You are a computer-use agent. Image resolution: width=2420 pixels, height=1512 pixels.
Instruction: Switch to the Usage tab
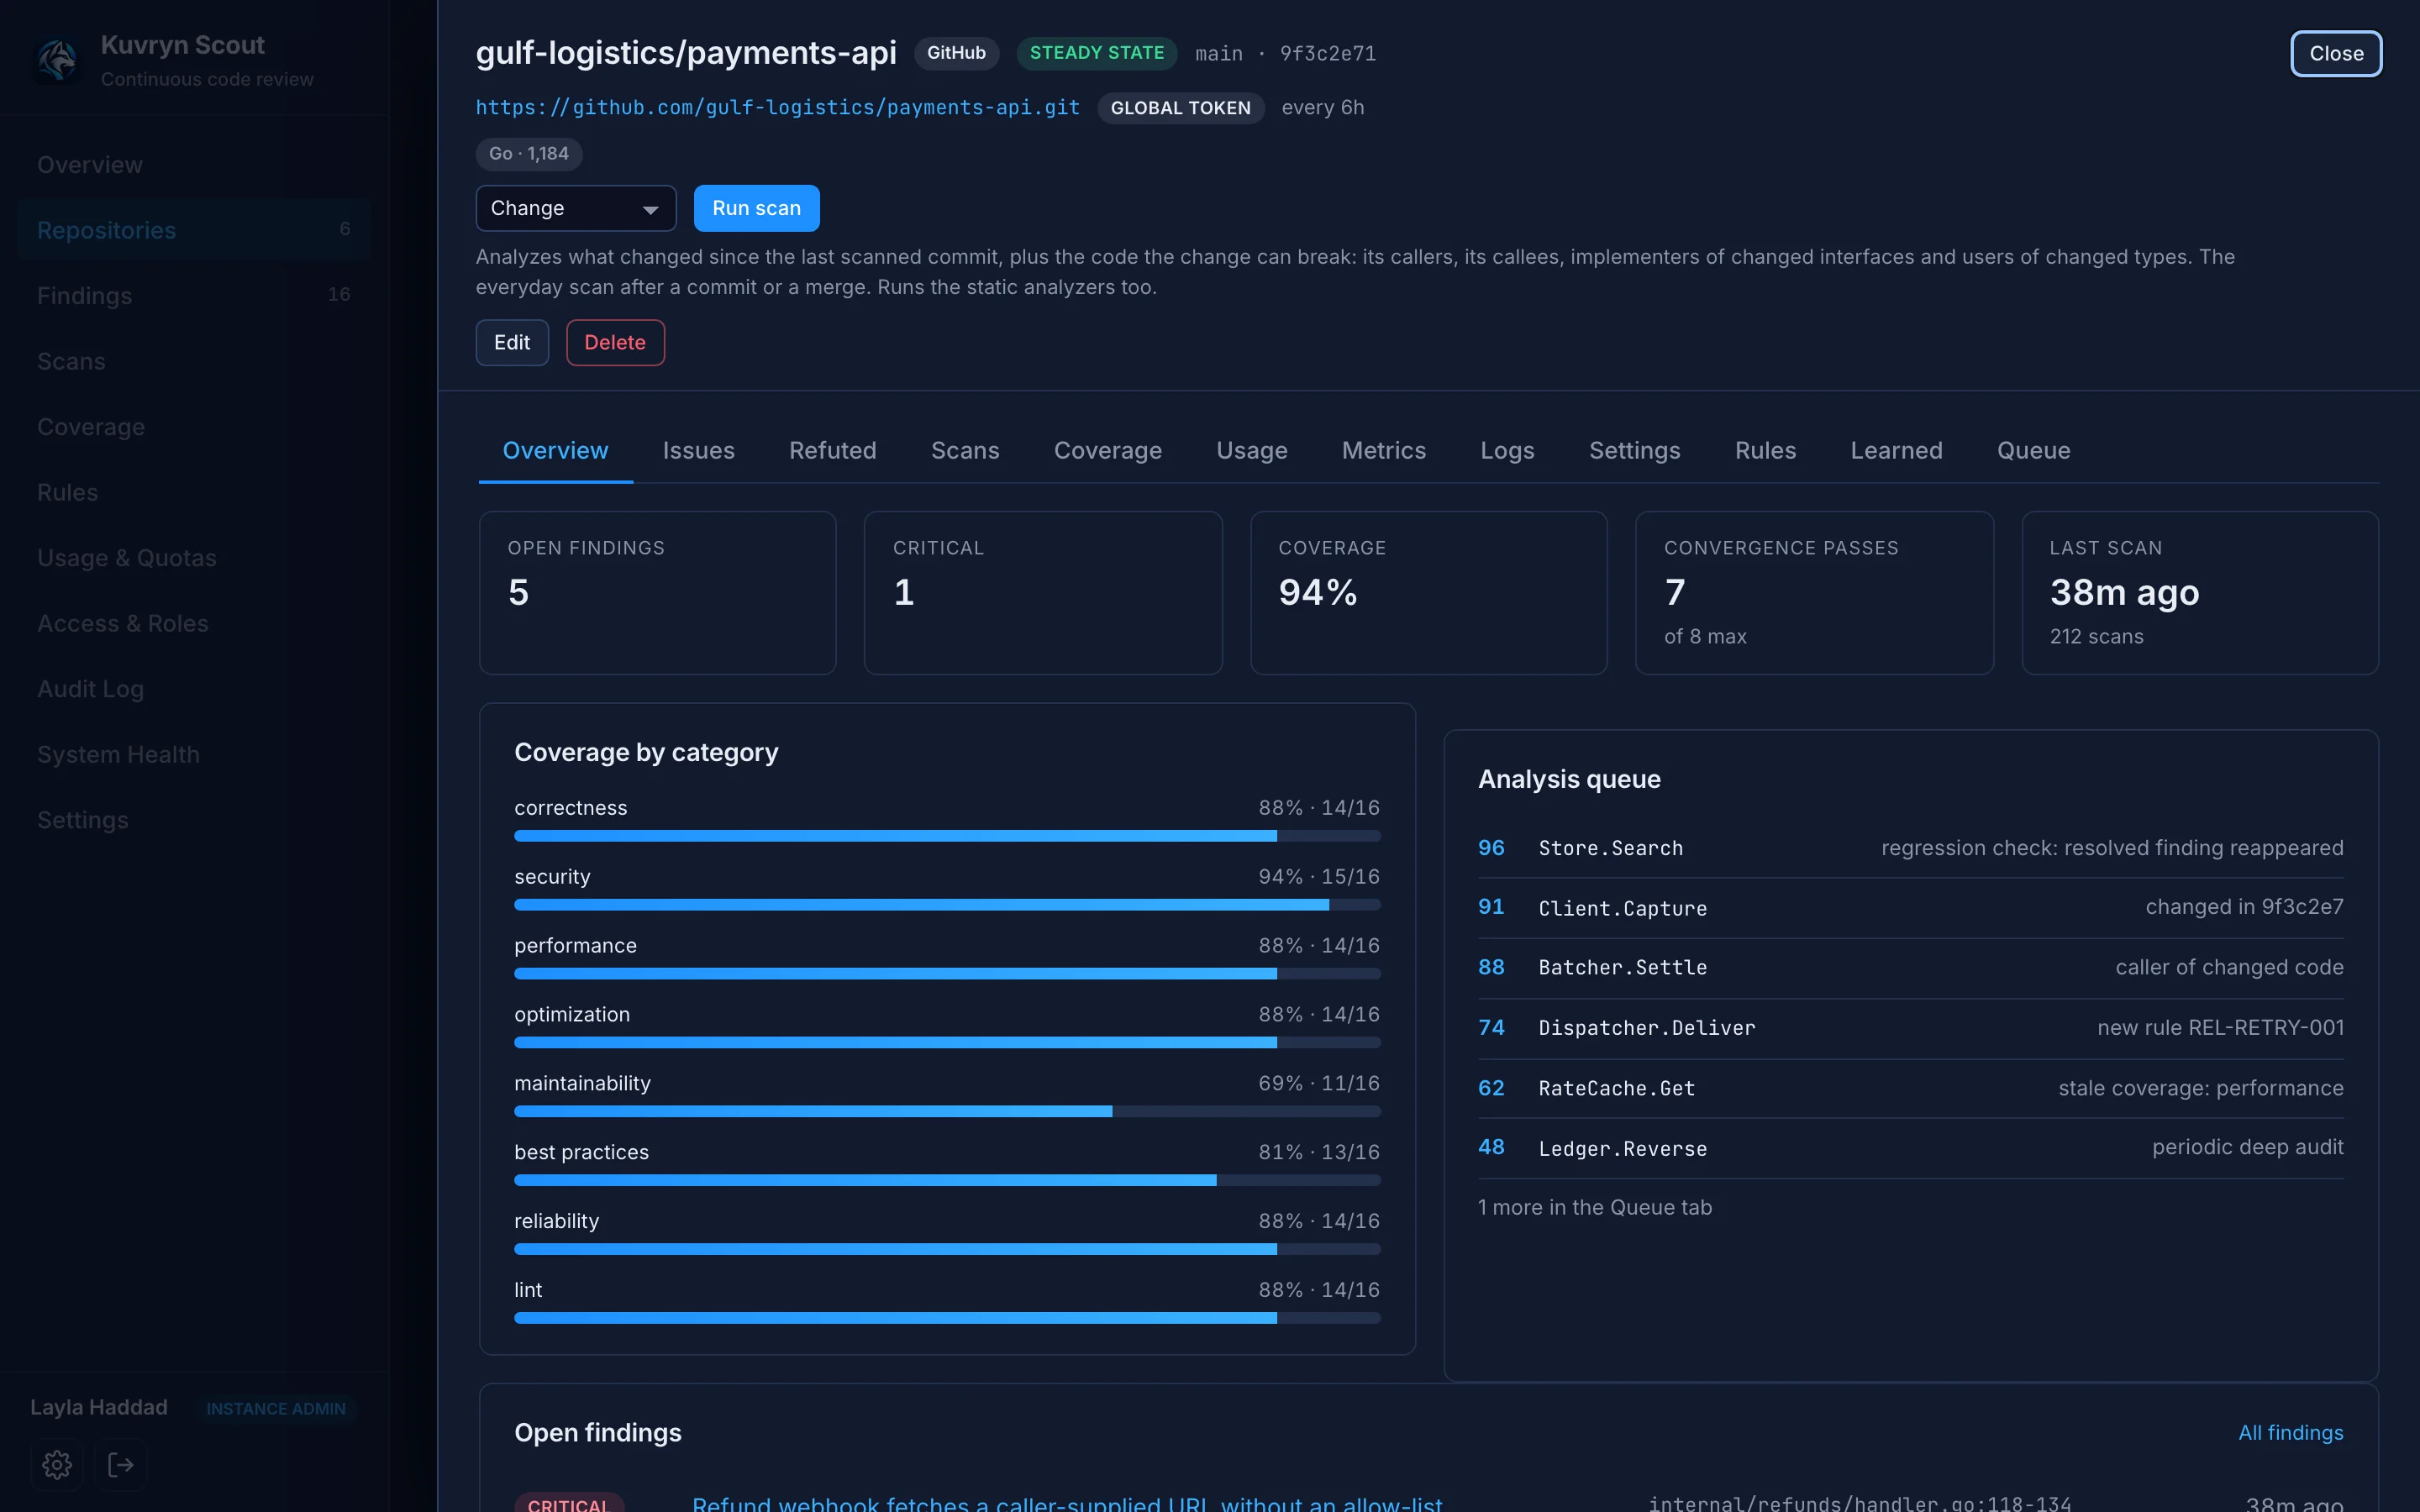[x=1251, y=451]
